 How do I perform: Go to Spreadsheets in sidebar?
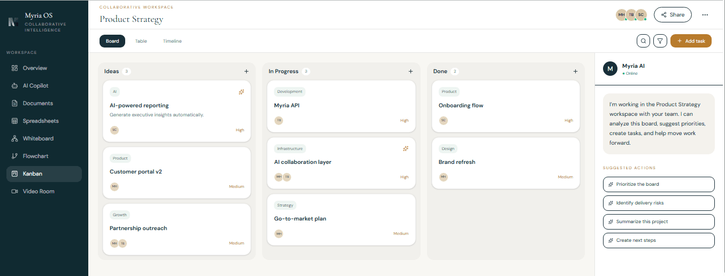(x=44, y=121)
